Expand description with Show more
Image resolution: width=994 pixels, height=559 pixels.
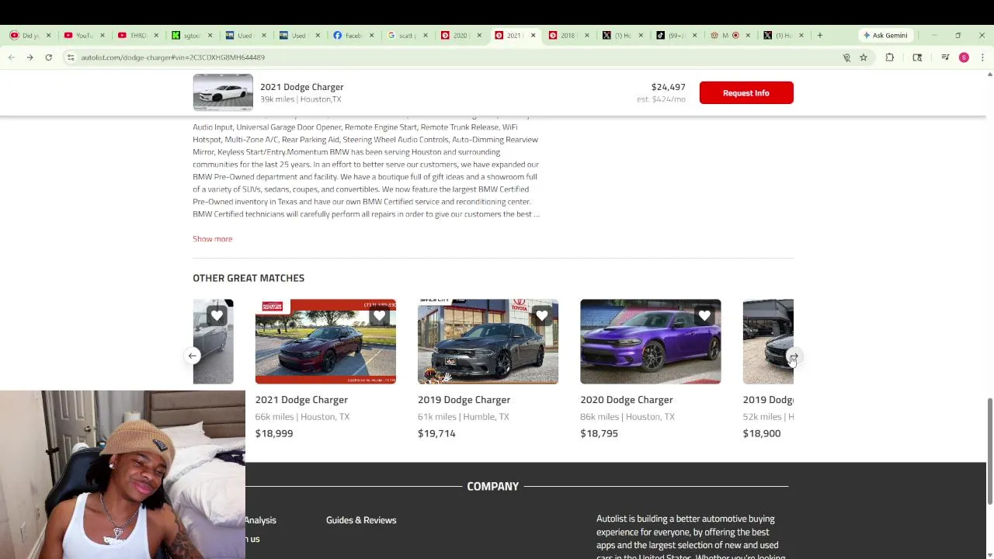pos(212,238)
